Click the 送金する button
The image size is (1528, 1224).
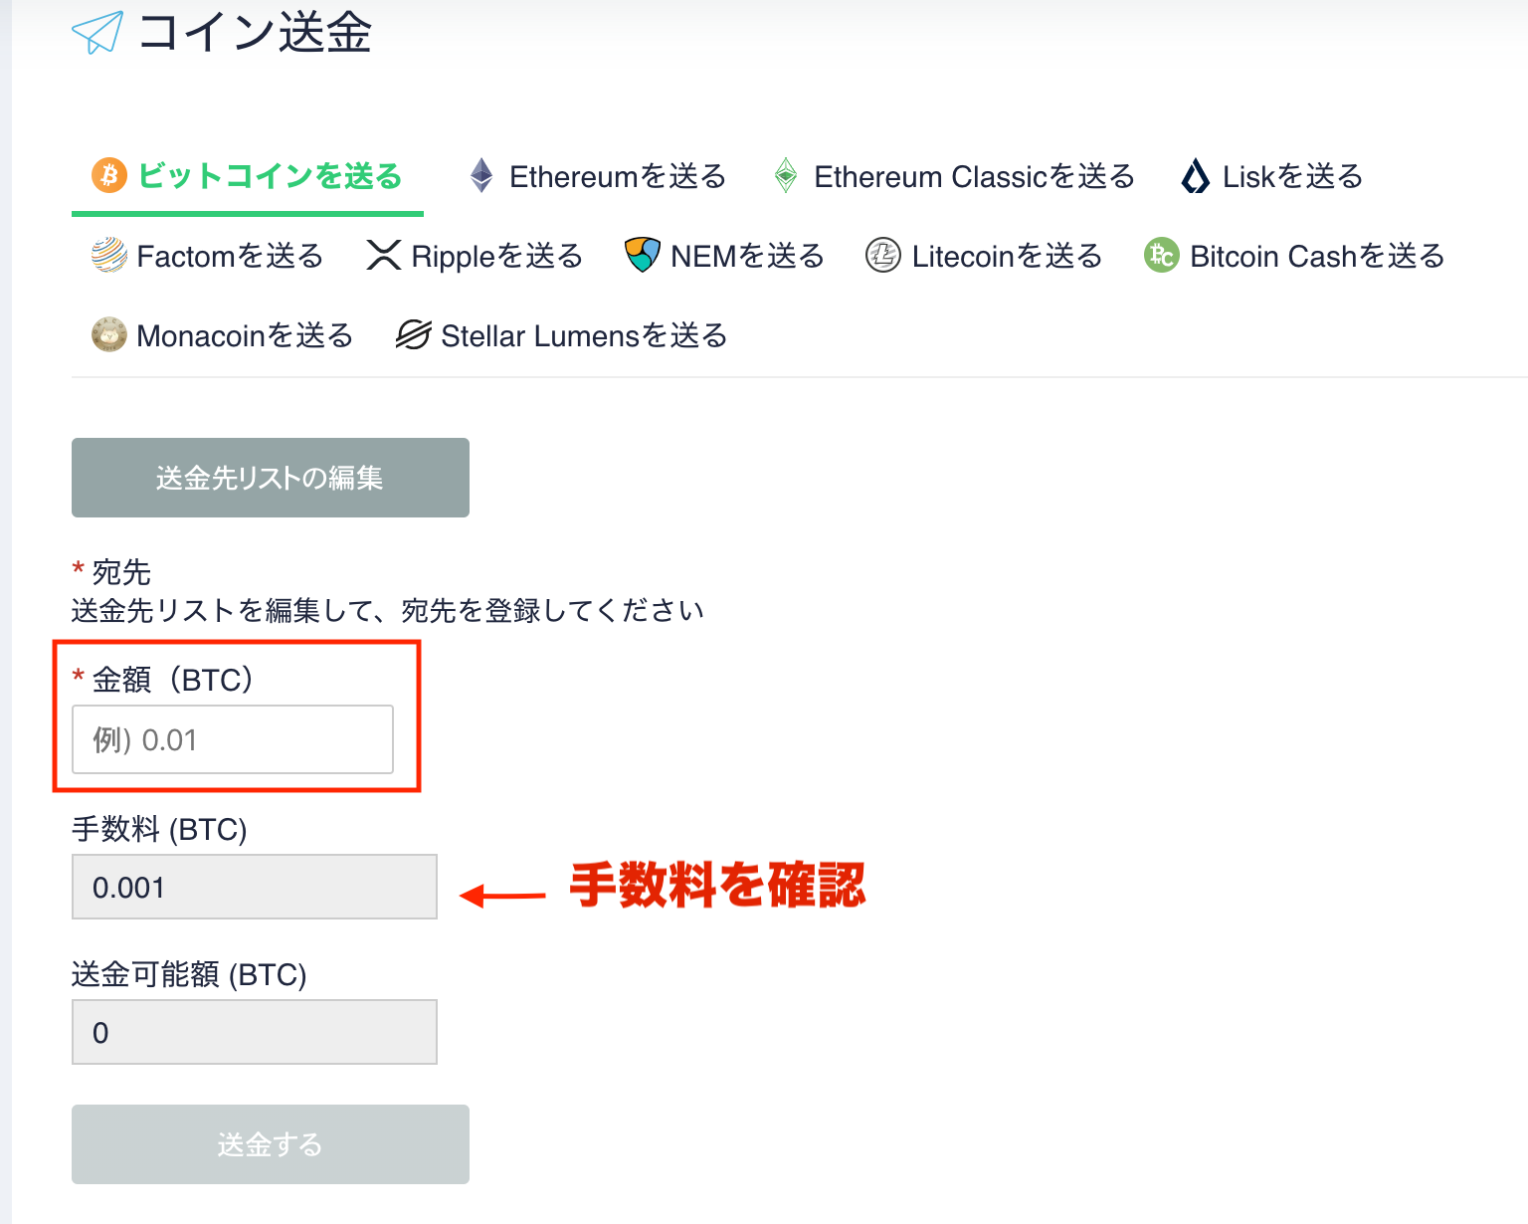pos(270,1144)
